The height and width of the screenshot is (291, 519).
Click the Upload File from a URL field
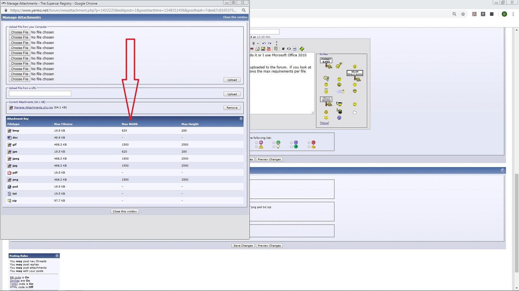[40, 94]
